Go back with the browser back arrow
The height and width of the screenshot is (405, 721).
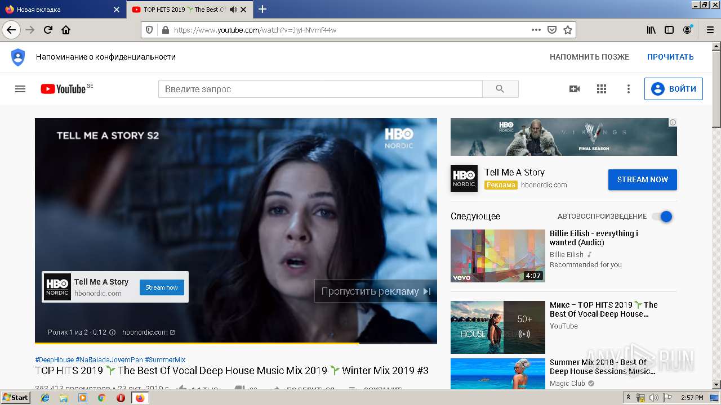tap(11, 30)
